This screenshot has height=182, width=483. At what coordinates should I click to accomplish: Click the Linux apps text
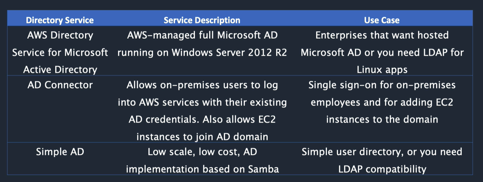382,69
